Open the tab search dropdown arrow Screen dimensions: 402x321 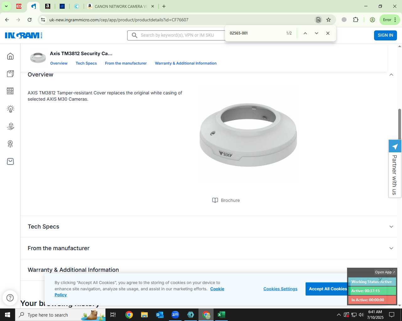pos(6,6)
